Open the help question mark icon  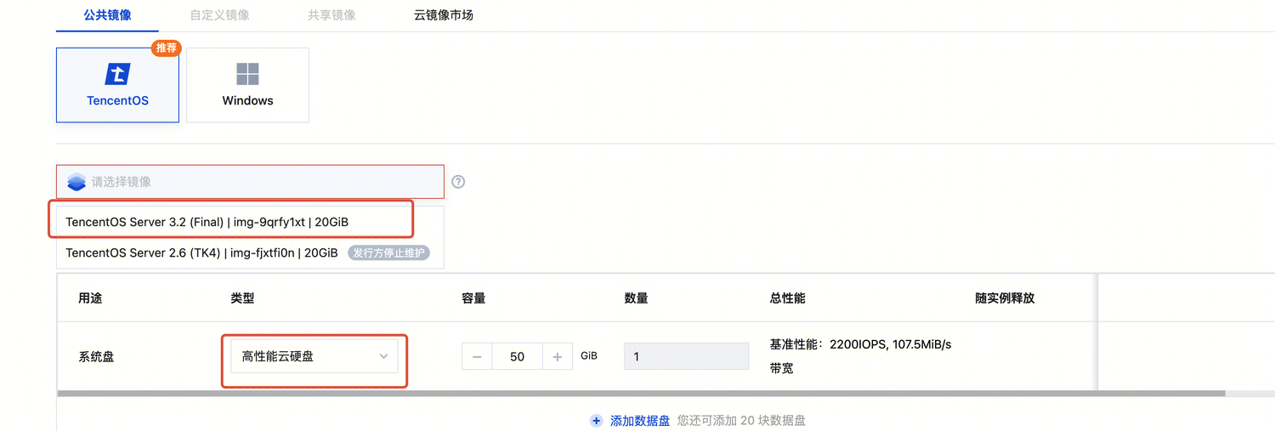[x=458, y=182]
